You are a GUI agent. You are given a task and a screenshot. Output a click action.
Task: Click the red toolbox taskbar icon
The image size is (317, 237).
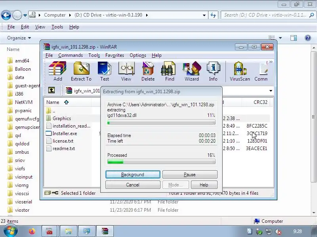[50, 231]
